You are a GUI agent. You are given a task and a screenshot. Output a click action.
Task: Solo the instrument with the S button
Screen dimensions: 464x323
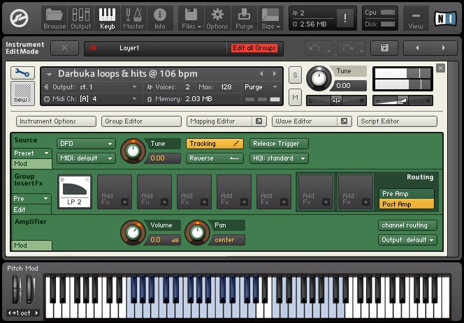coord(295,75)
